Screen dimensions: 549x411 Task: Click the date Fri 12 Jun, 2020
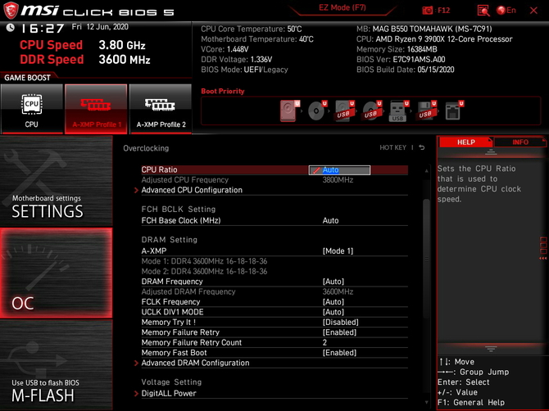click(x=100, y=27)
